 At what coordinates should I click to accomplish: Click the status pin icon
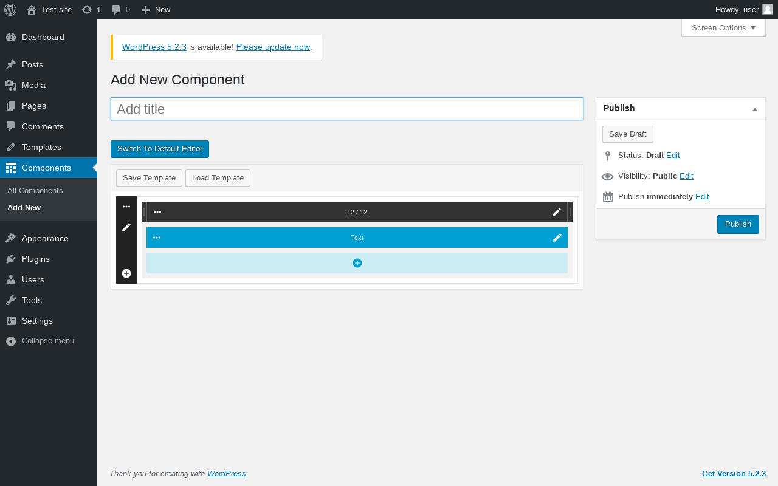coord(608,156)
